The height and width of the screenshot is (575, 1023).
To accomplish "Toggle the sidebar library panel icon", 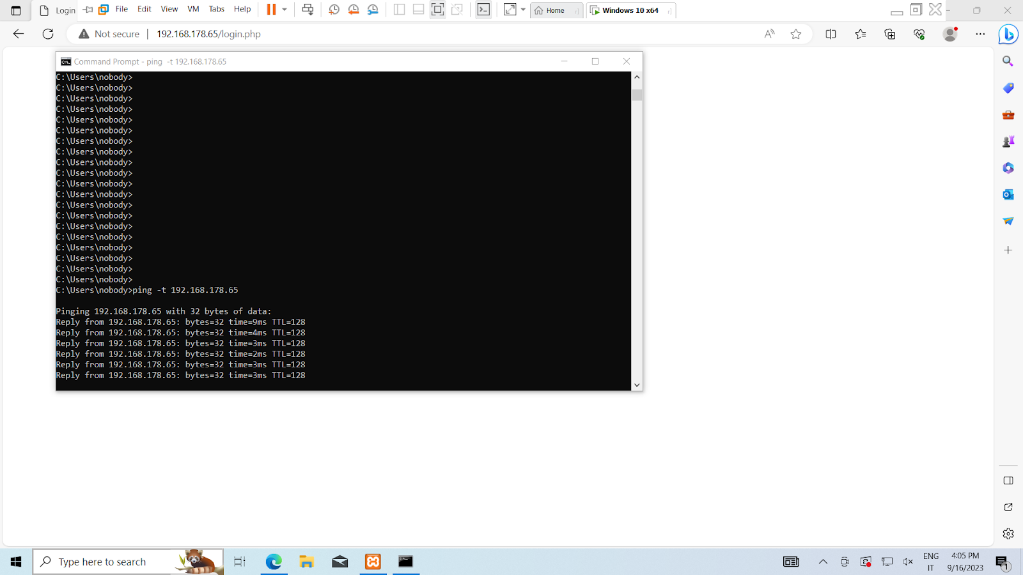I will point(399,10).
